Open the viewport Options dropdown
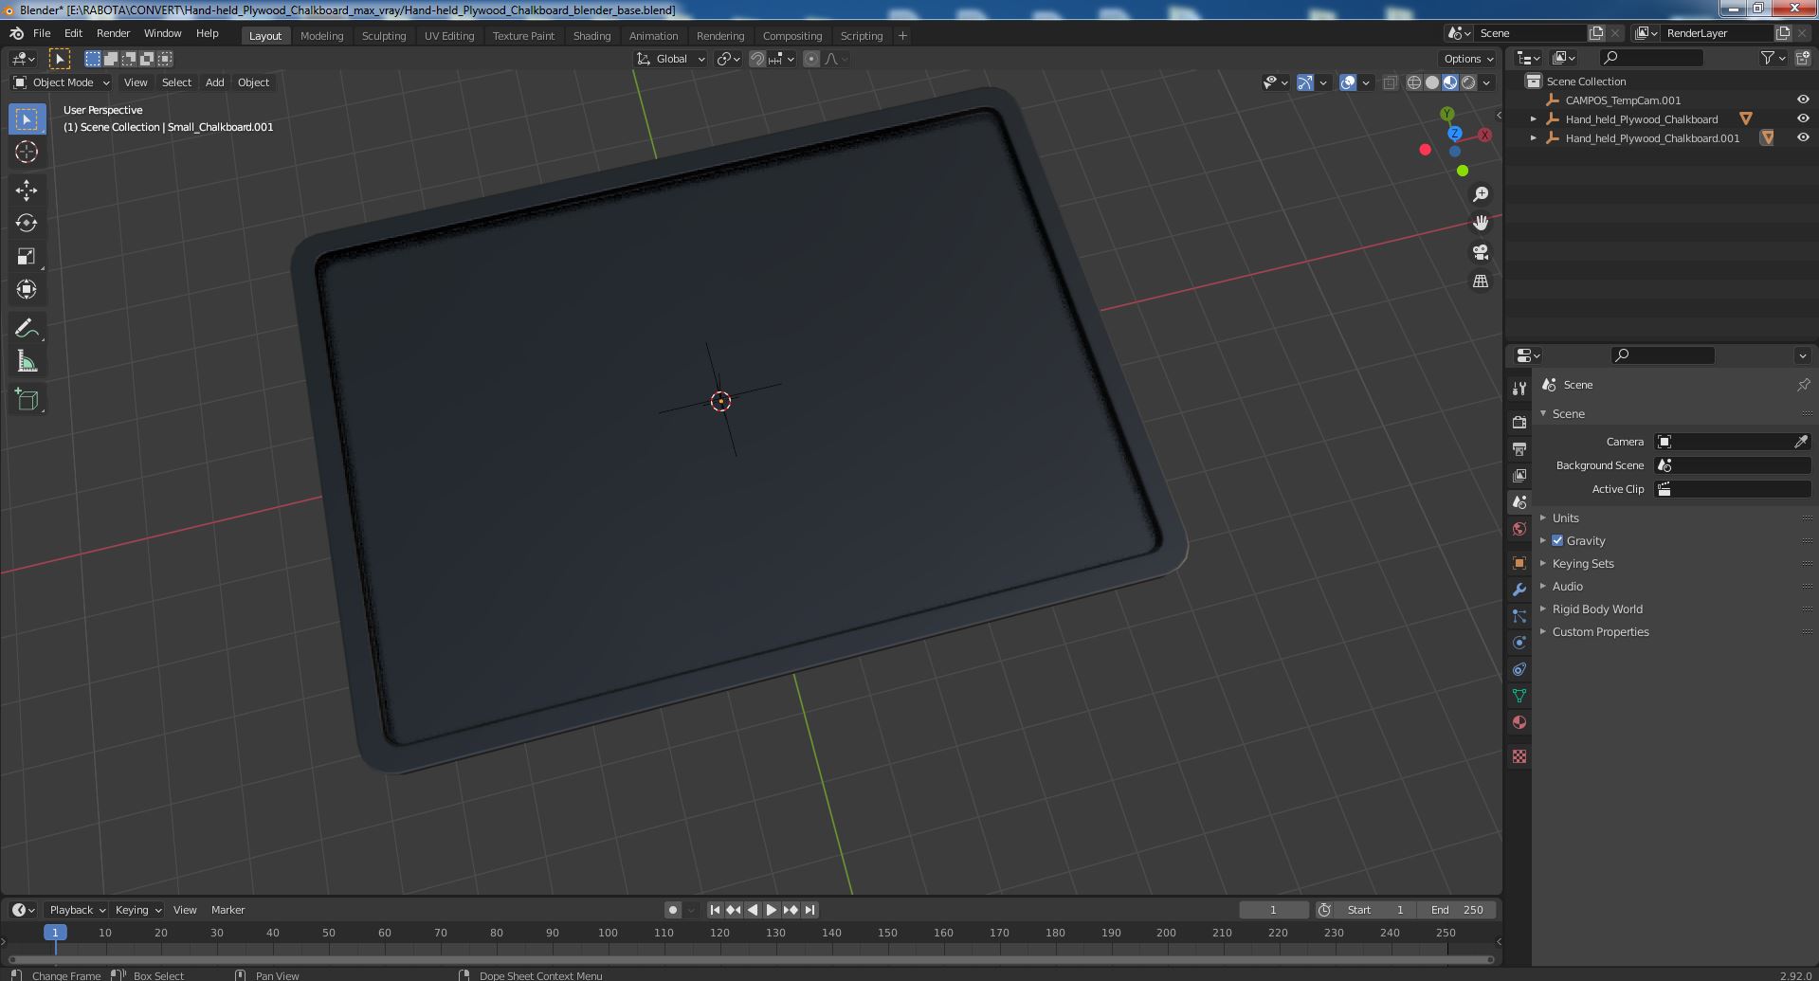Image resolution: width=1819 pixels, height=981 pixels. [1468, 59]
